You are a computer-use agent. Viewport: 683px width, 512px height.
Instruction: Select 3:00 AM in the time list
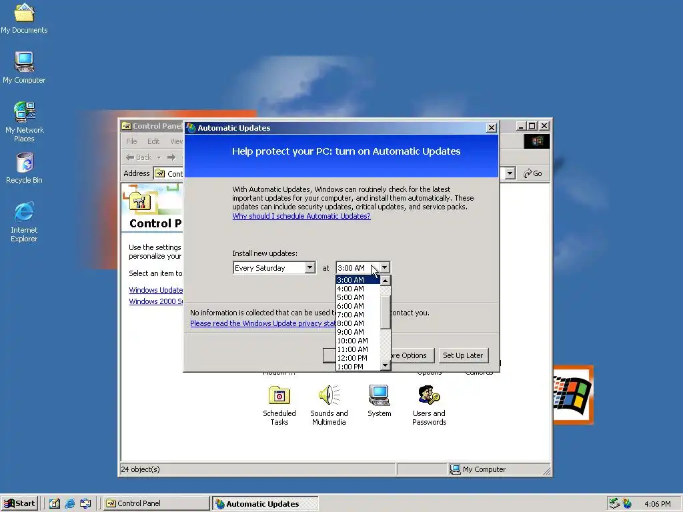click(358, 280)
